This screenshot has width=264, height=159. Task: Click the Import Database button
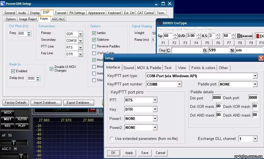pyautogui.click(x=46, y=103)
